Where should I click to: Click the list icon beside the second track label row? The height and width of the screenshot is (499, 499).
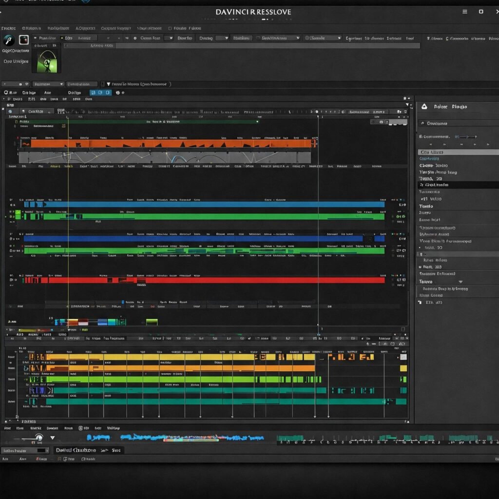64,126
